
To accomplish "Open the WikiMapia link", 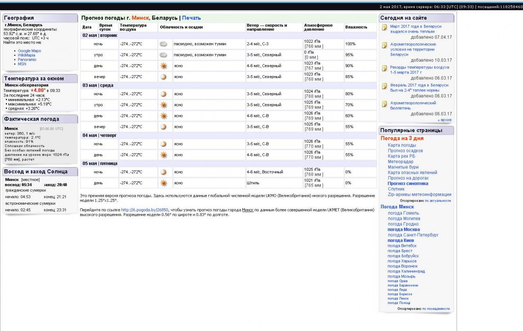I will click(27, 55).
